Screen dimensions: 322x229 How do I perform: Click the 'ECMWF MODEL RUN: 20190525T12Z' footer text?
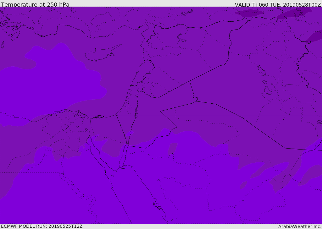(x=42, y=226)
